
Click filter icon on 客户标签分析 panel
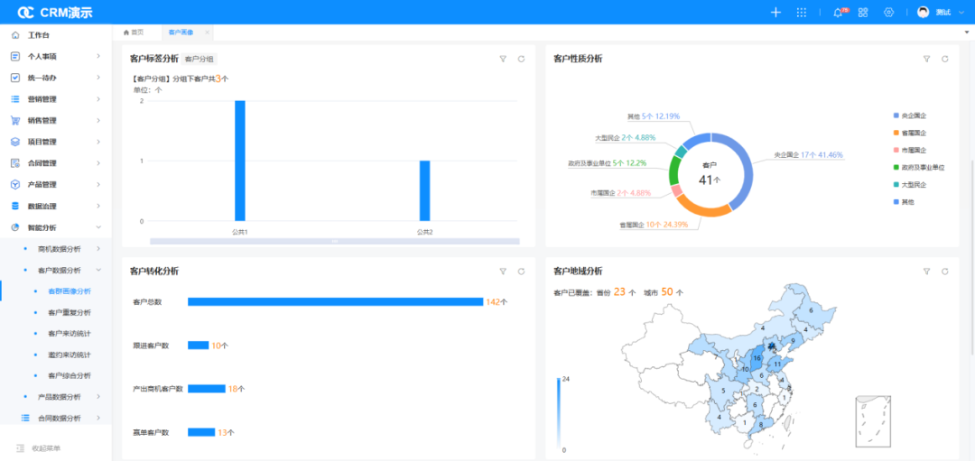503,59
